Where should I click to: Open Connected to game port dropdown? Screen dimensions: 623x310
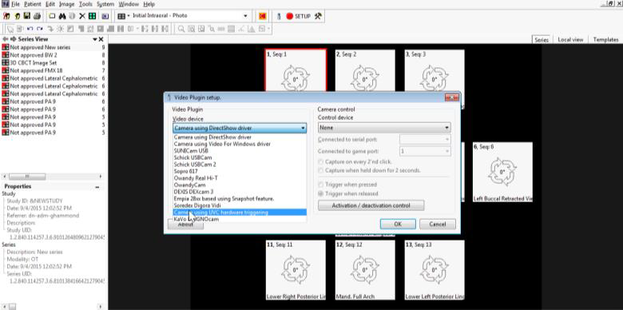(x=425, y=152)
